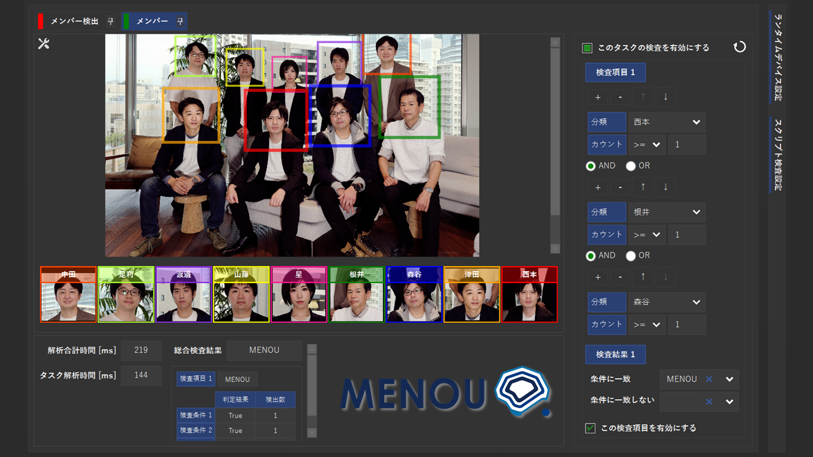The height and width of the screenshot is (457, 813).
Task: Click the タスク解析時間 value 144
Action: pyautogui.click(x=141, y=375)
